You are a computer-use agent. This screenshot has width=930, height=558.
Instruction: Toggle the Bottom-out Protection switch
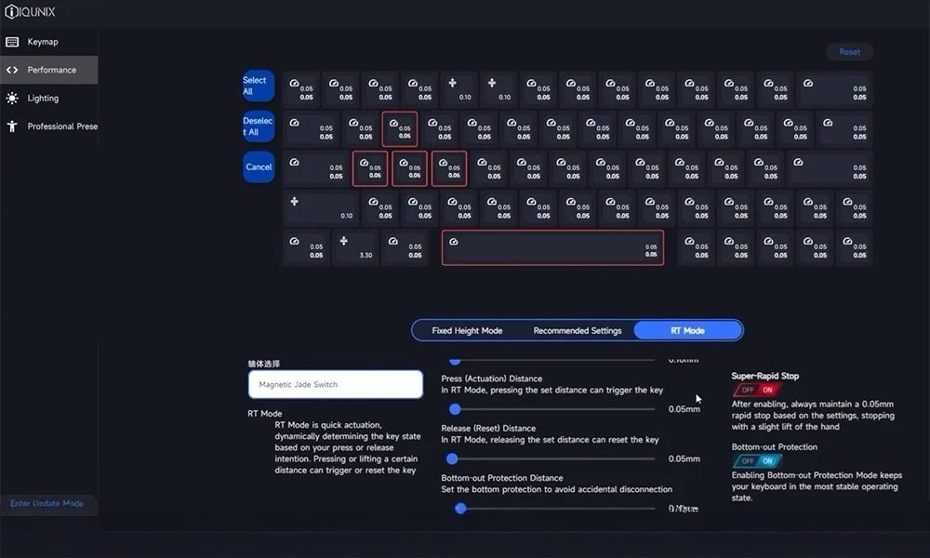point(754,460)
